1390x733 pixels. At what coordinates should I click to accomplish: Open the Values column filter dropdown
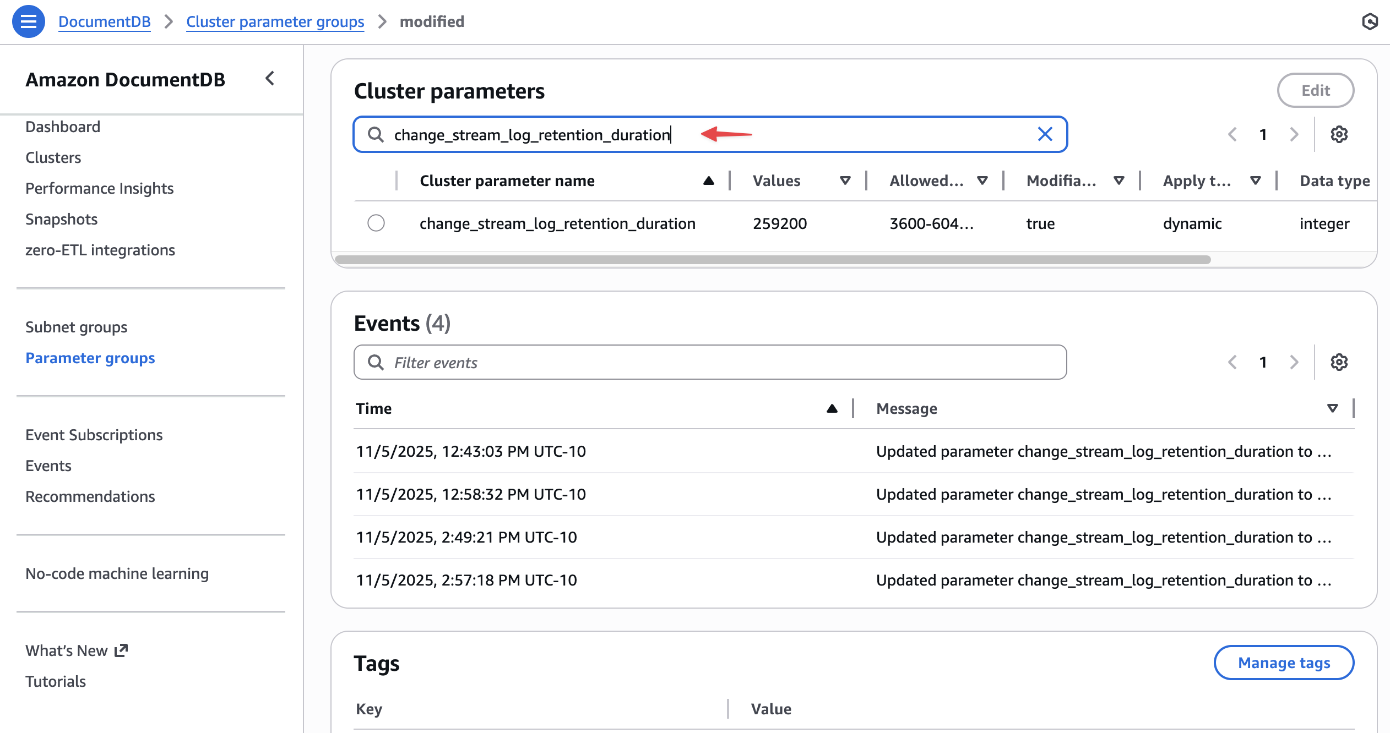point(844,180)
